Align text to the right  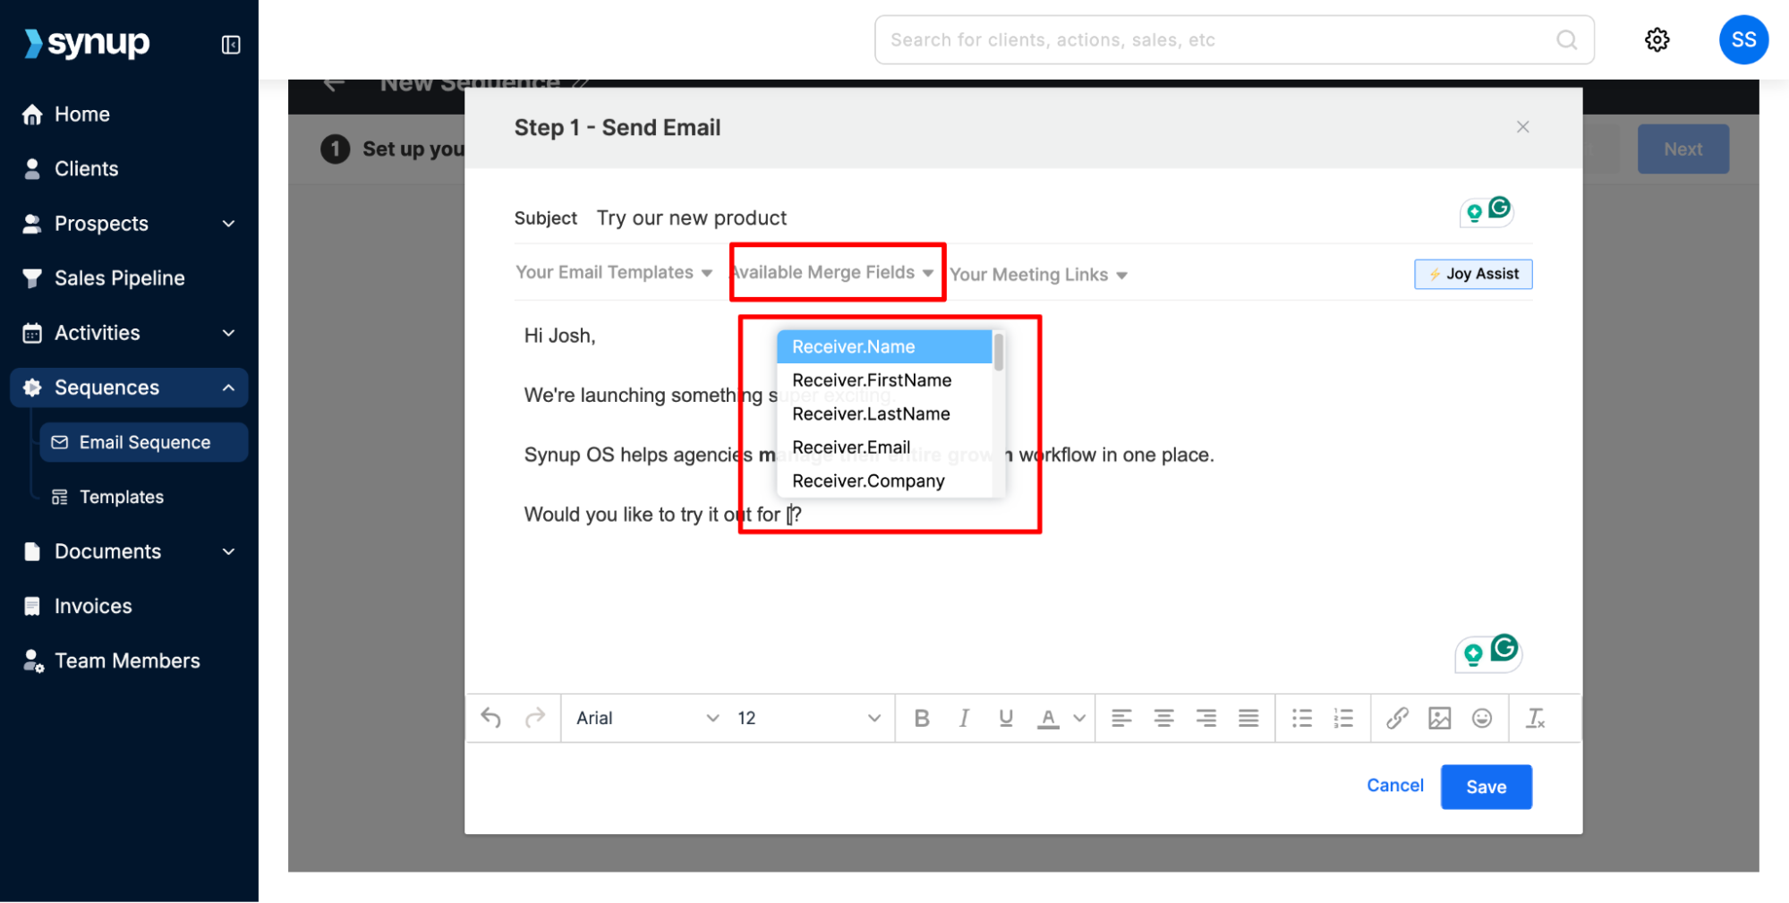click(x=1206, y=718)
